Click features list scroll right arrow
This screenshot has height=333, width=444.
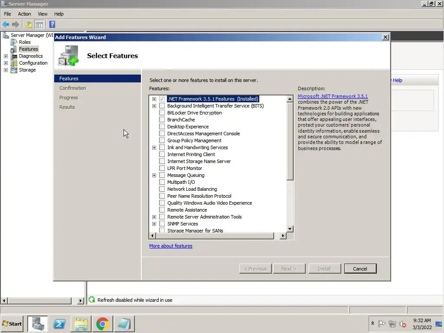click(x=283, y=235)
